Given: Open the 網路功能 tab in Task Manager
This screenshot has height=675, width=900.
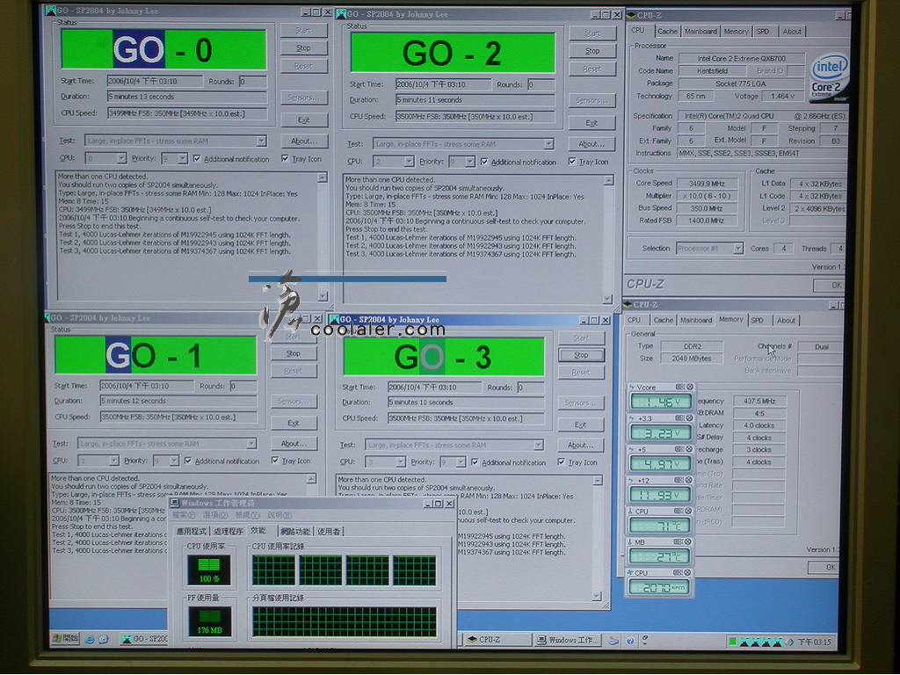Looking at the screenshot, I should pyautogui.click(x=295, y=532).
